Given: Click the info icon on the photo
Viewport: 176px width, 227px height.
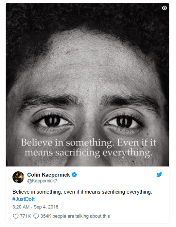Looking at the screenshot, I should click(164, 8).
